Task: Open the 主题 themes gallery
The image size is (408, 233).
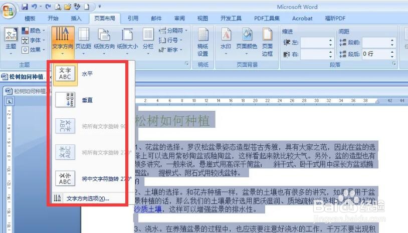Action: tap(11, 42)
